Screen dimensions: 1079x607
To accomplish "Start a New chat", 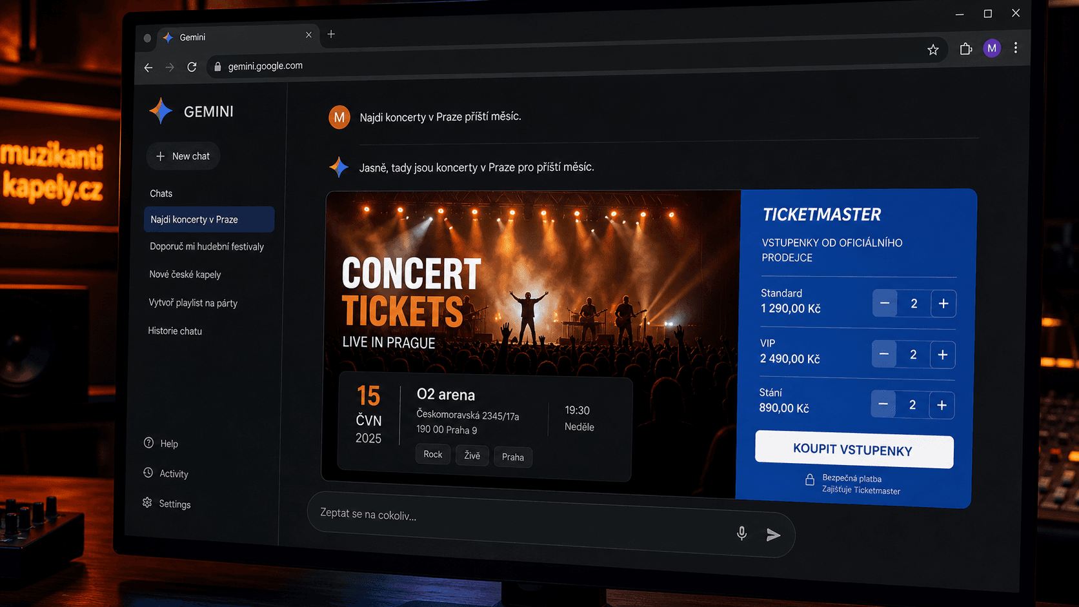I will pos(183,156).
